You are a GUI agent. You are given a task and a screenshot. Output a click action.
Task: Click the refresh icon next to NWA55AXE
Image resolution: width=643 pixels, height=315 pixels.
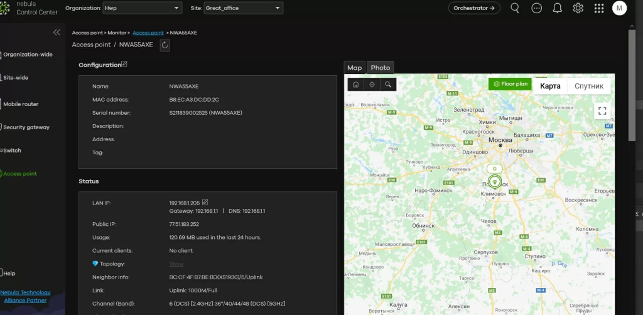(165, 45)
